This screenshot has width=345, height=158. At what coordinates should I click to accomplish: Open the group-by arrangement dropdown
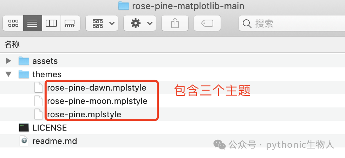click(102, 23)
